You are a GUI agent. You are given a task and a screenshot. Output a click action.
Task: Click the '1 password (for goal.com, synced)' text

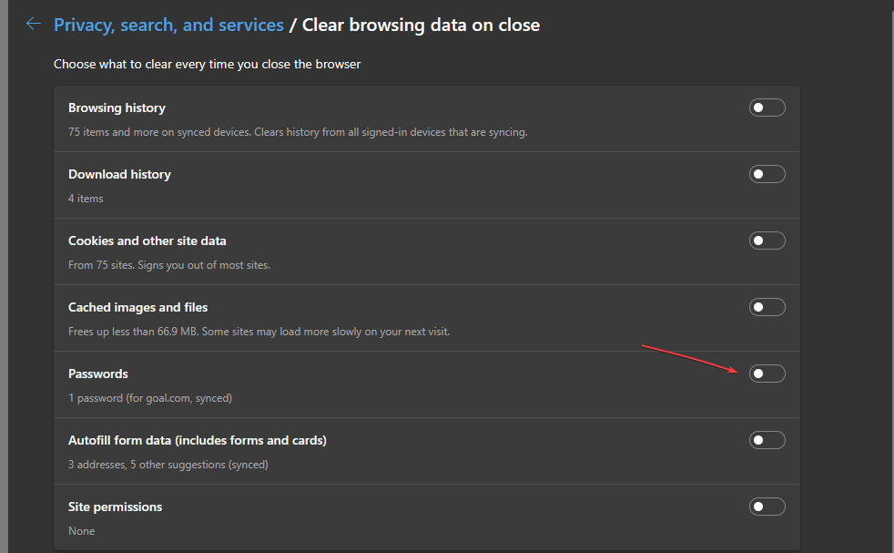point(150,398)
